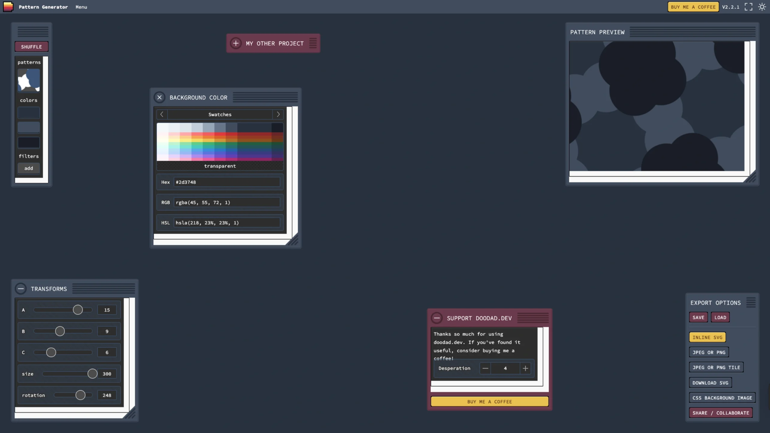Click Save in Export Options

click(698, 317)
